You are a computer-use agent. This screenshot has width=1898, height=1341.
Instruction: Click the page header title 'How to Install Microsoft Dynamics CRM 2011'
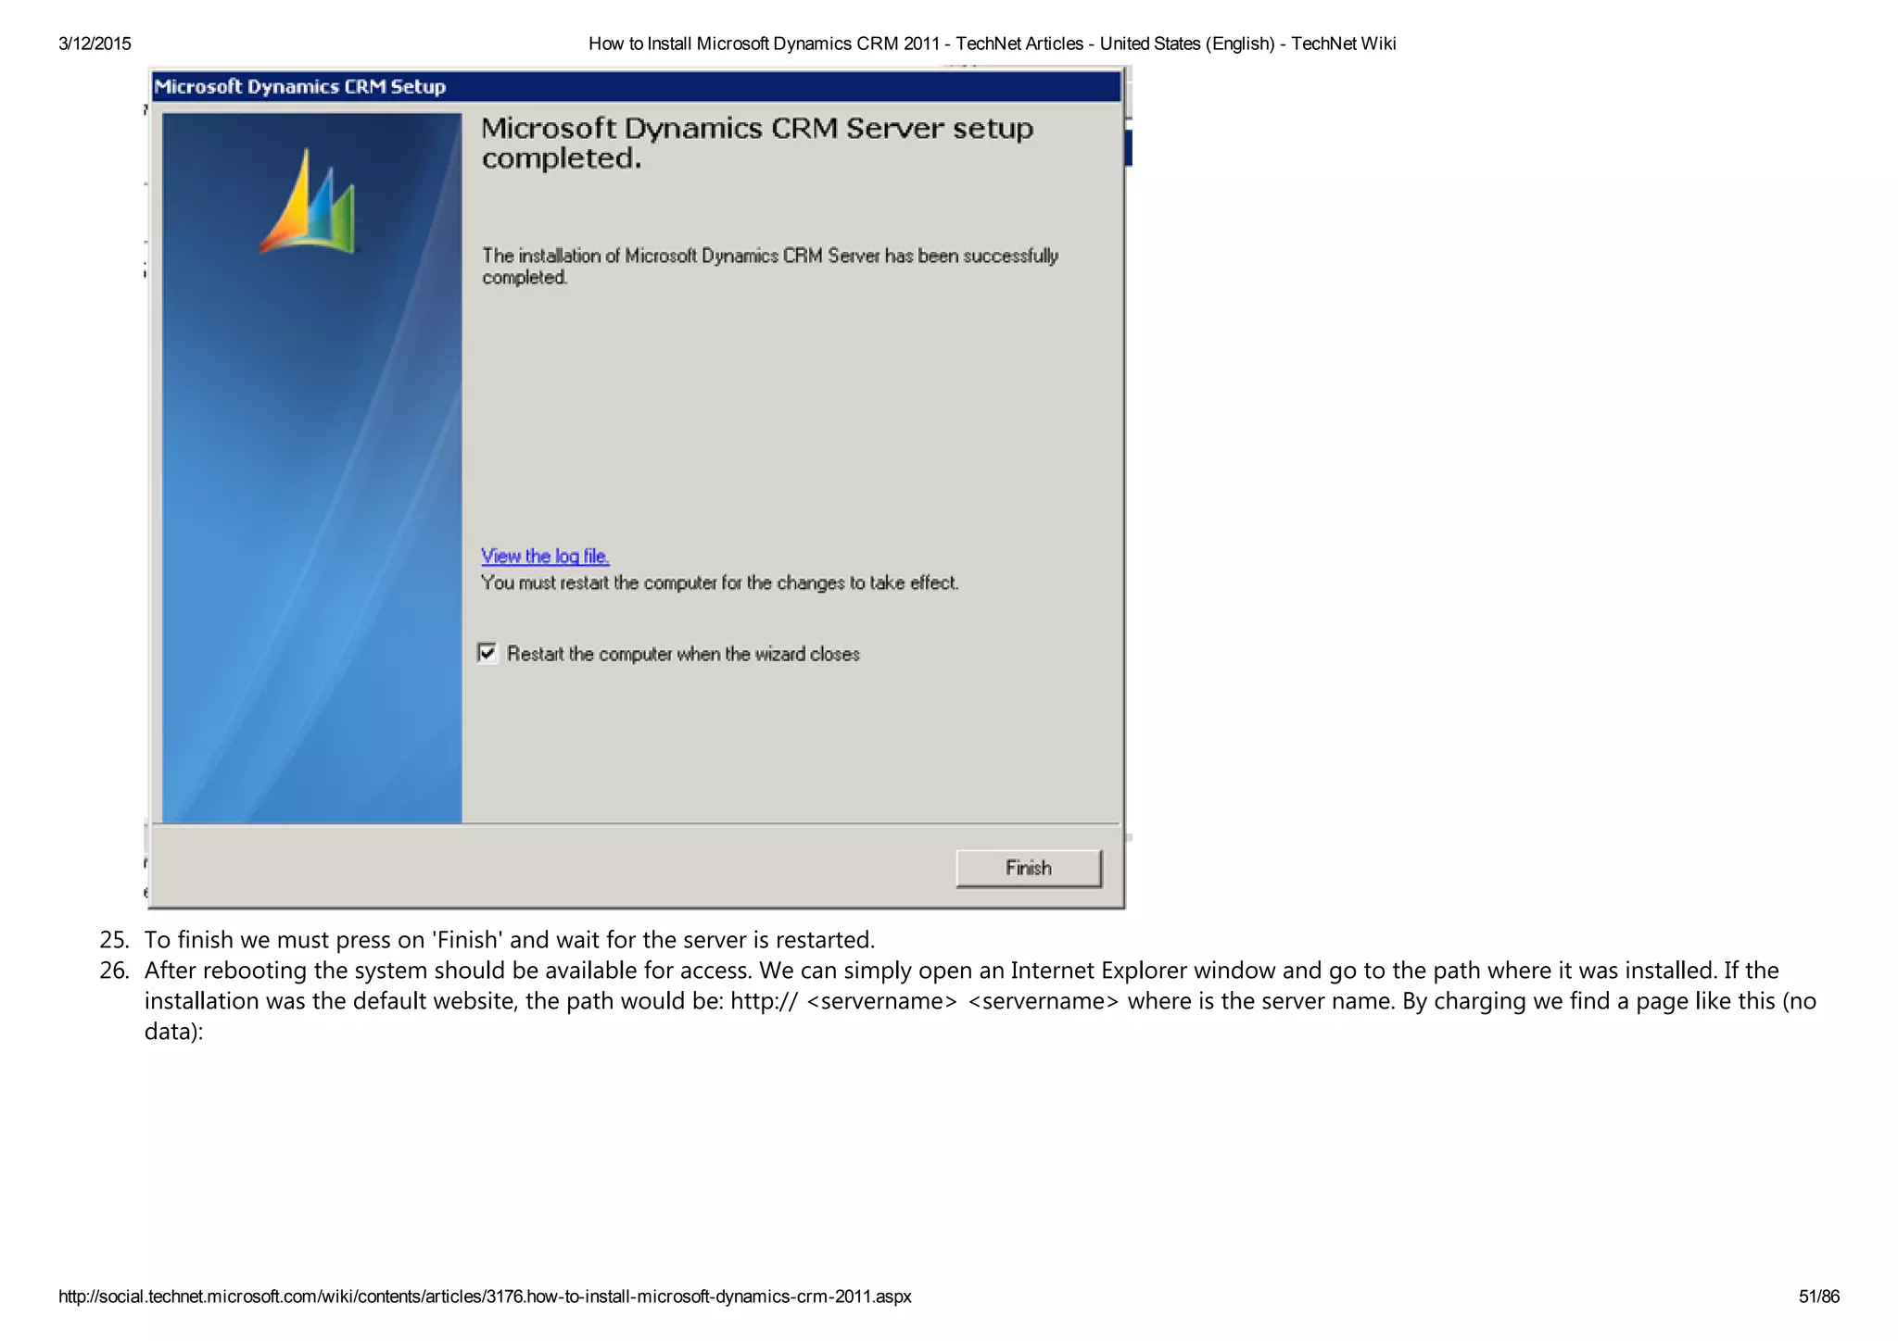(x=992, y=44)
